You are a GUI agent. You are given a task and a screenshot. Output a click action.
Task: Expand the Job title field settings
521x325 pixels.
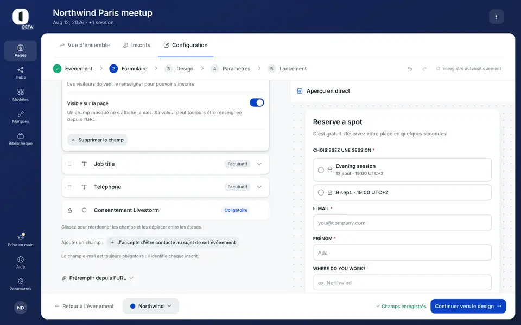[259, 164]
